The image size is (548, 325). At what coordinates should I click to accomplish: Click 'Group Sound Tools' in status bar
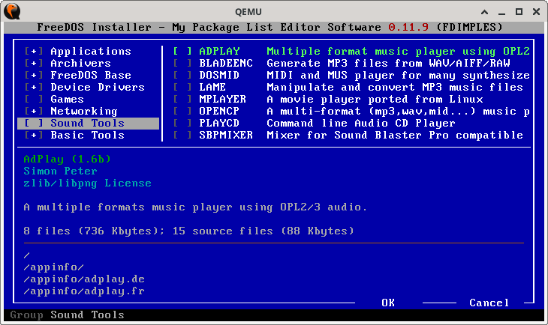coord(67,315)
